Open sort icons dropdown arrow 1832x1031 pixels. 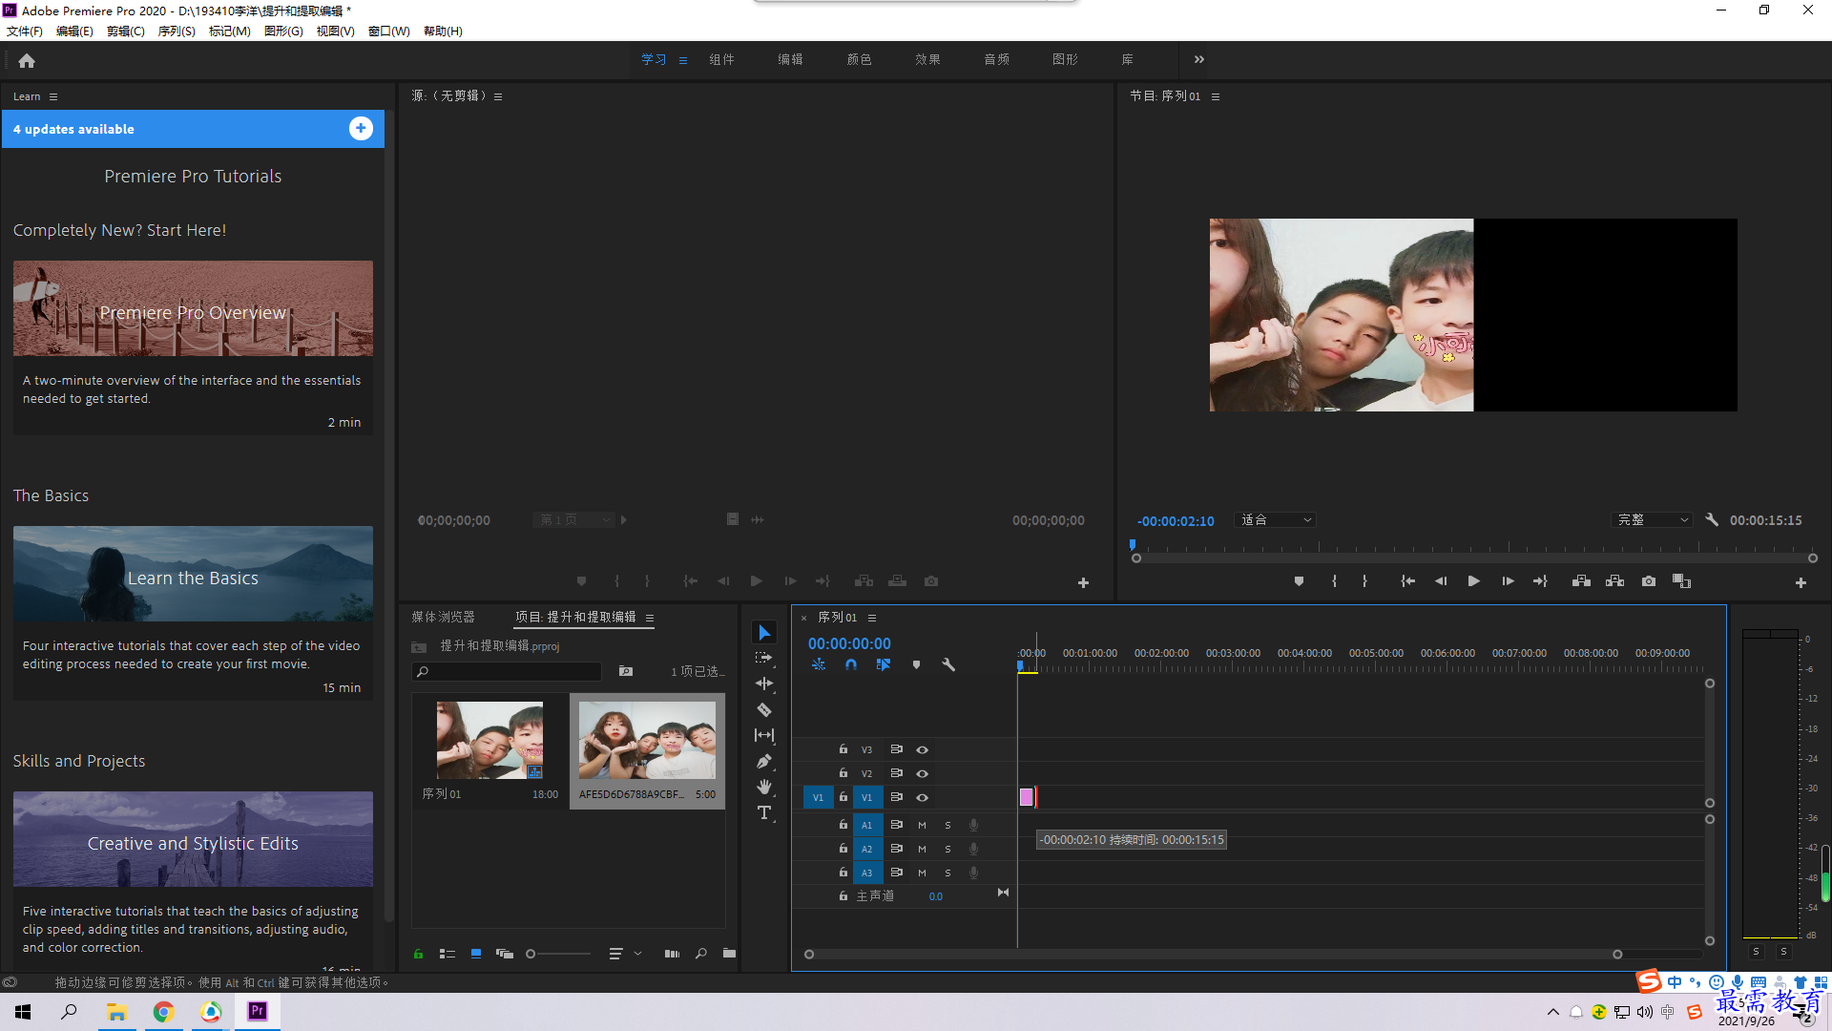coord(638,954)
